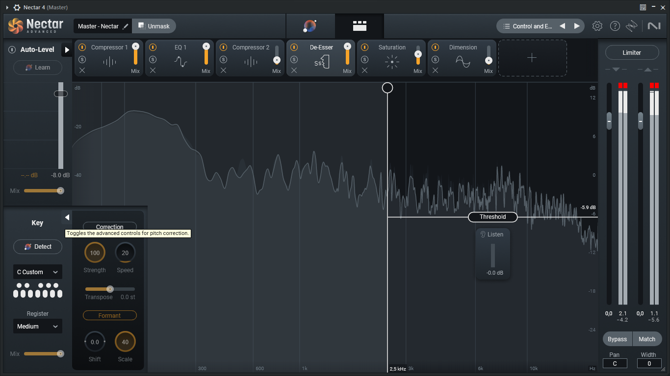Solo the Compressor 1 module

pyautogui.click(x=82, y=59)
